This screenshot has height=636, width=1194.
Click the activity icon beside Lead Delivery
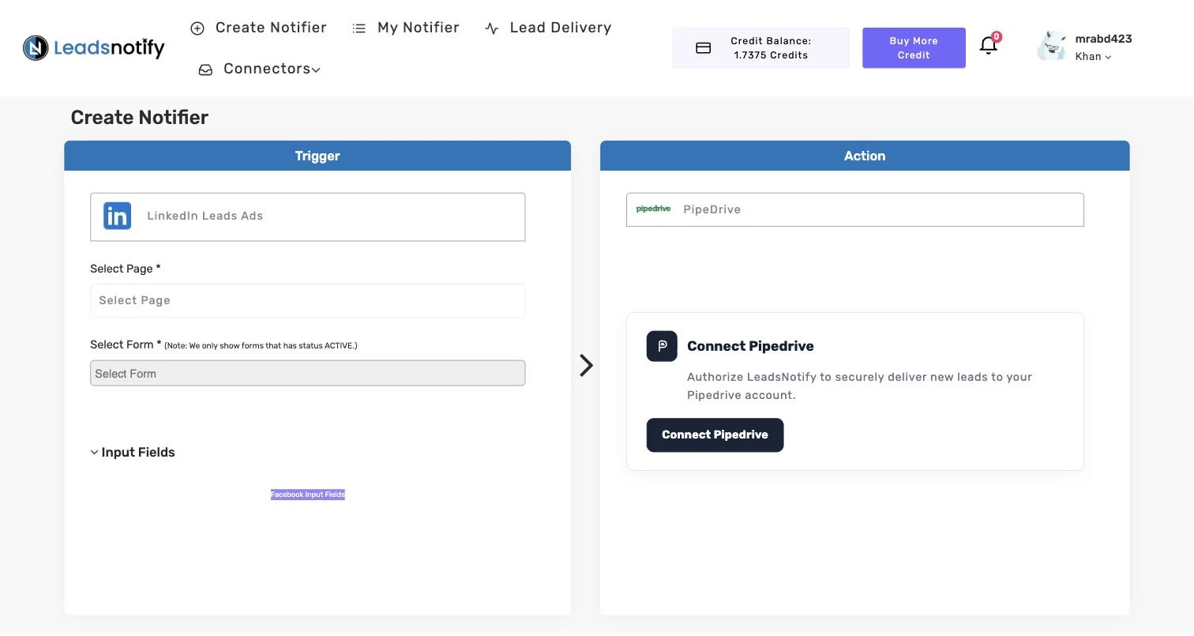(492, 28)
